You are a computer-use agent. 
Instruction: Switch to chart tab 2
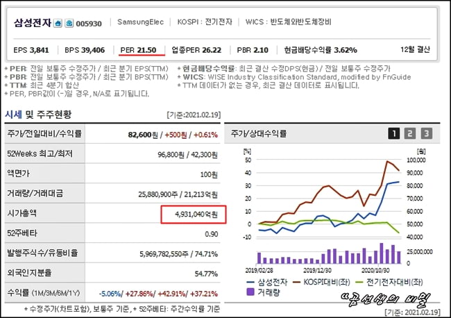click(410, 133)
